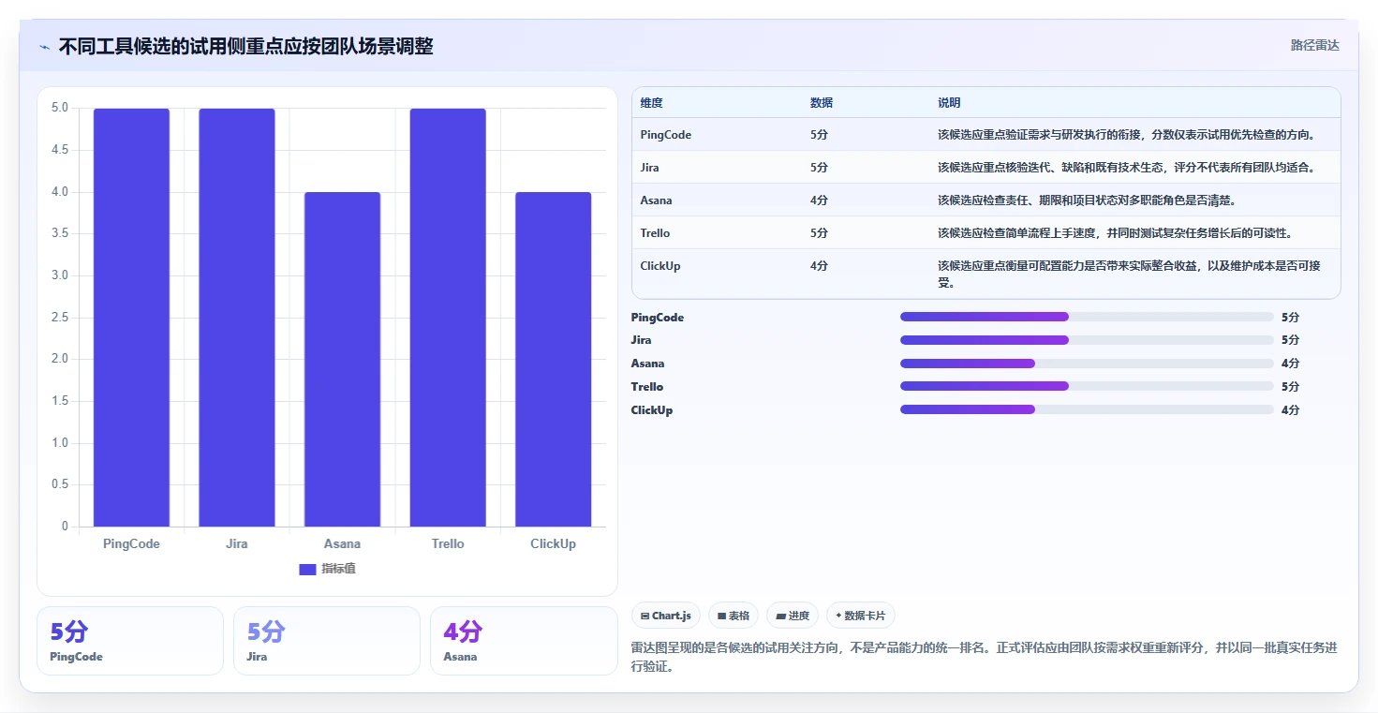Select the Asana bar in the bar chart

click(x=342, y=359)
